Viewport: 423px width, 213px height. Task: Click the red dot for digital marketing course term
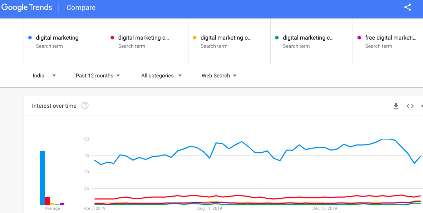point(112,37)
